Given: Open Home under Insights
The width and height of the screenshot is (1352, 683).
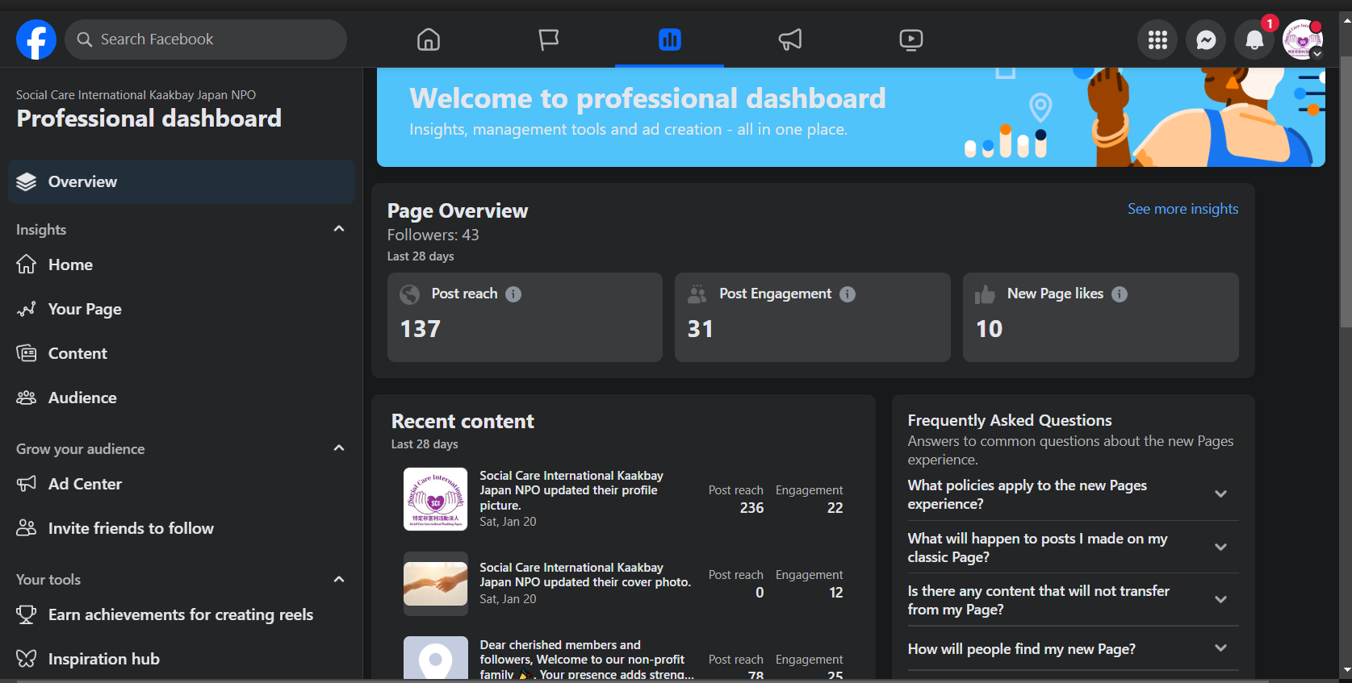Looking at the screenshot, I should [182, 264].
